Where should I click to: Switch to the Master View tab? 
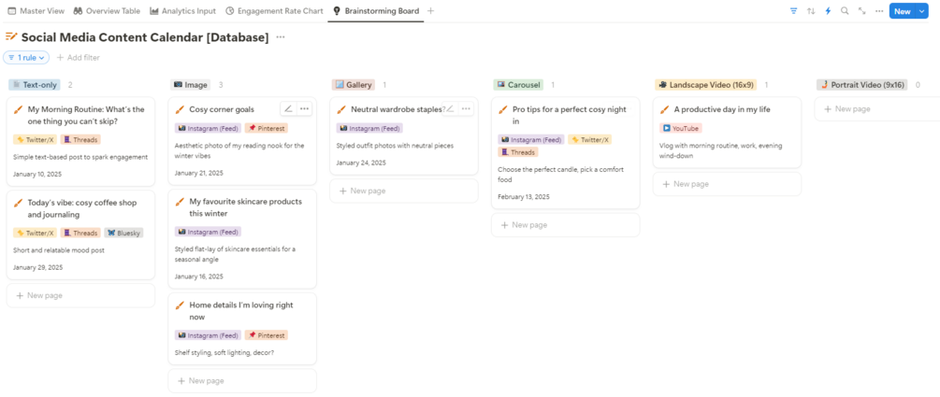(36, 11)
